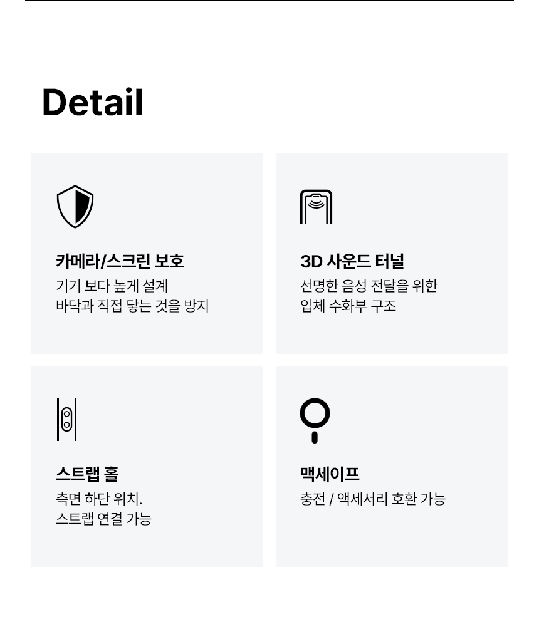Select the 카메라/스크린 보호 title
Viewport: 539px width, 644px height.
(120, 261)
